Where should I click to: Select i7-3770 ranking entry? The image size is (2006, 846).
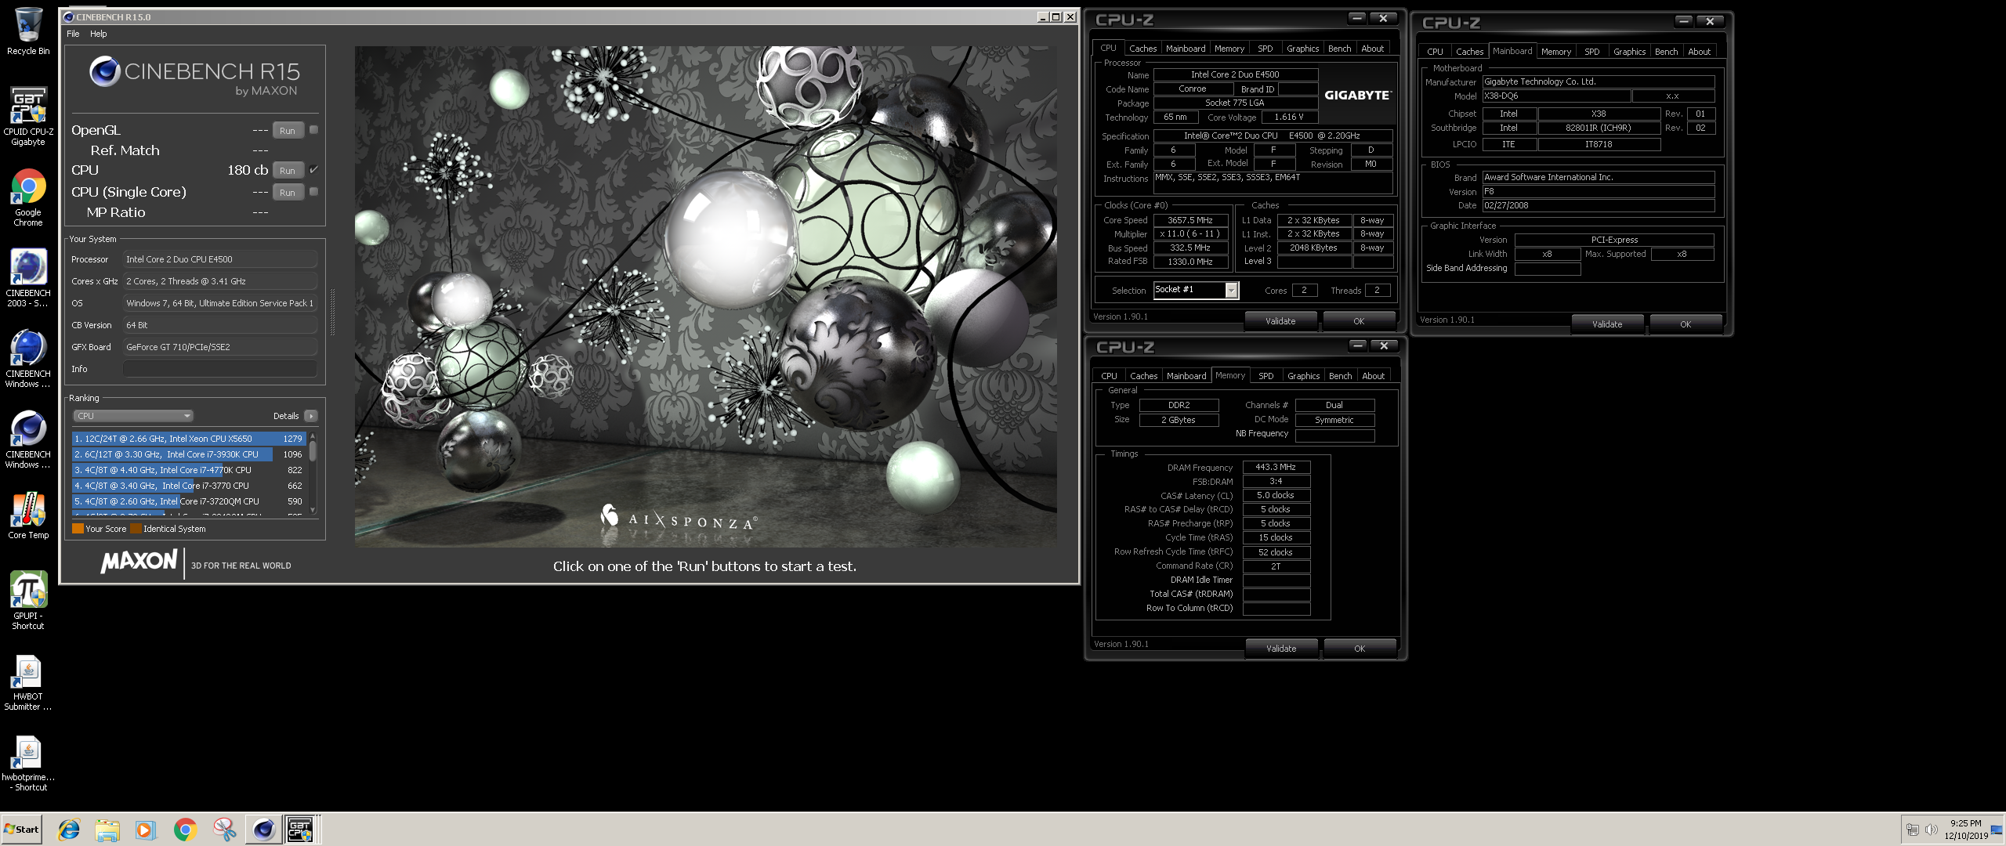188,486
